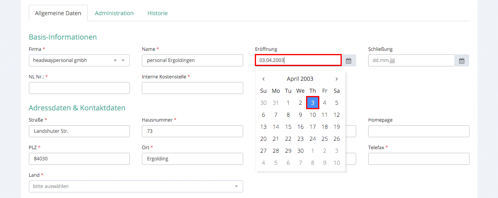
Task: Select the Allgemeine Daten tab
Action: pyautogui.click(x=58, y=13)
